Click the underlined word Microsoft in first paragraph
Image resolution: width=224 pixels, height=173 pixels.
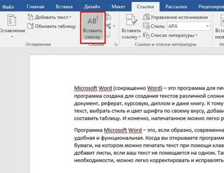tap(86, 88)
